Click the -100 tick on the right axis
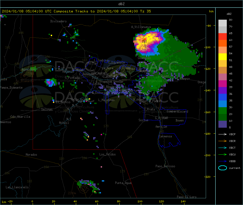The height and width of the screenshot is (205, 243). (x=207, y=47)
